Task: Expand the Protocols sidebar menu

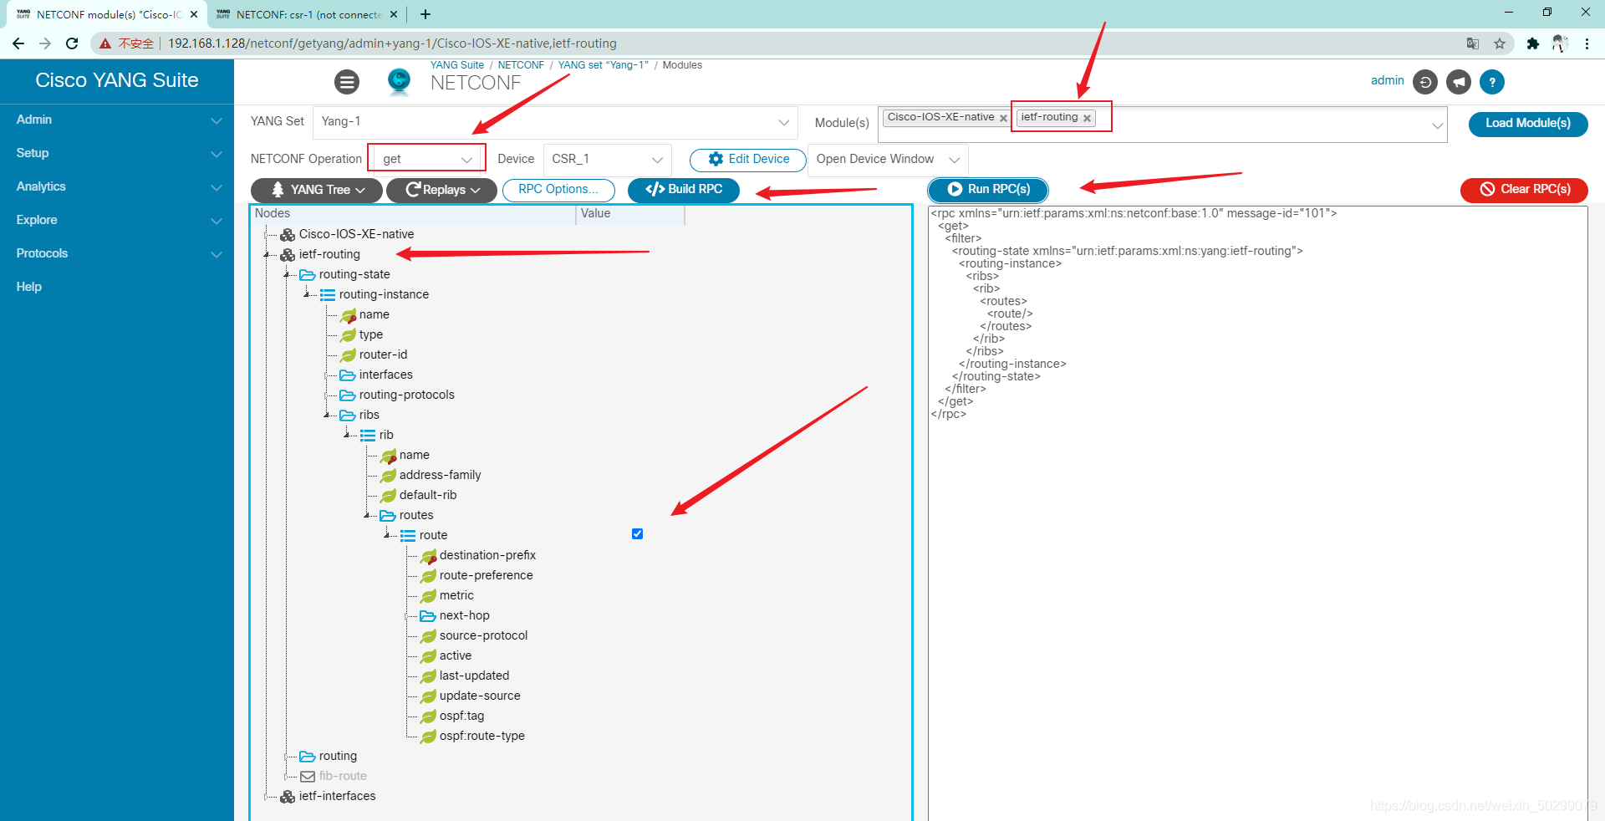Action: coord(117,254)
